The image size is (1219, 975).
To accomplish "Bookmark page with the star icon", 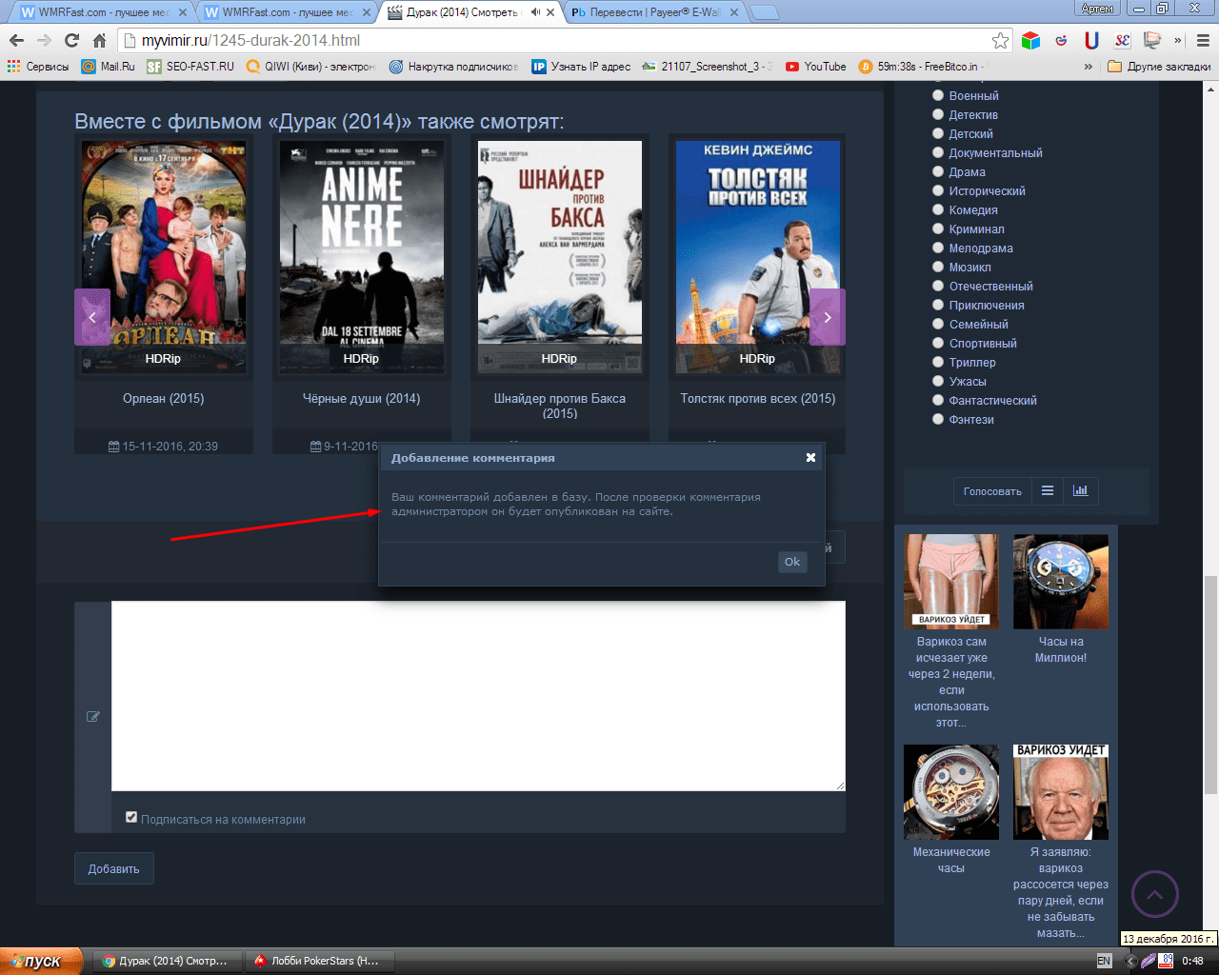I will click(1000, 40).
